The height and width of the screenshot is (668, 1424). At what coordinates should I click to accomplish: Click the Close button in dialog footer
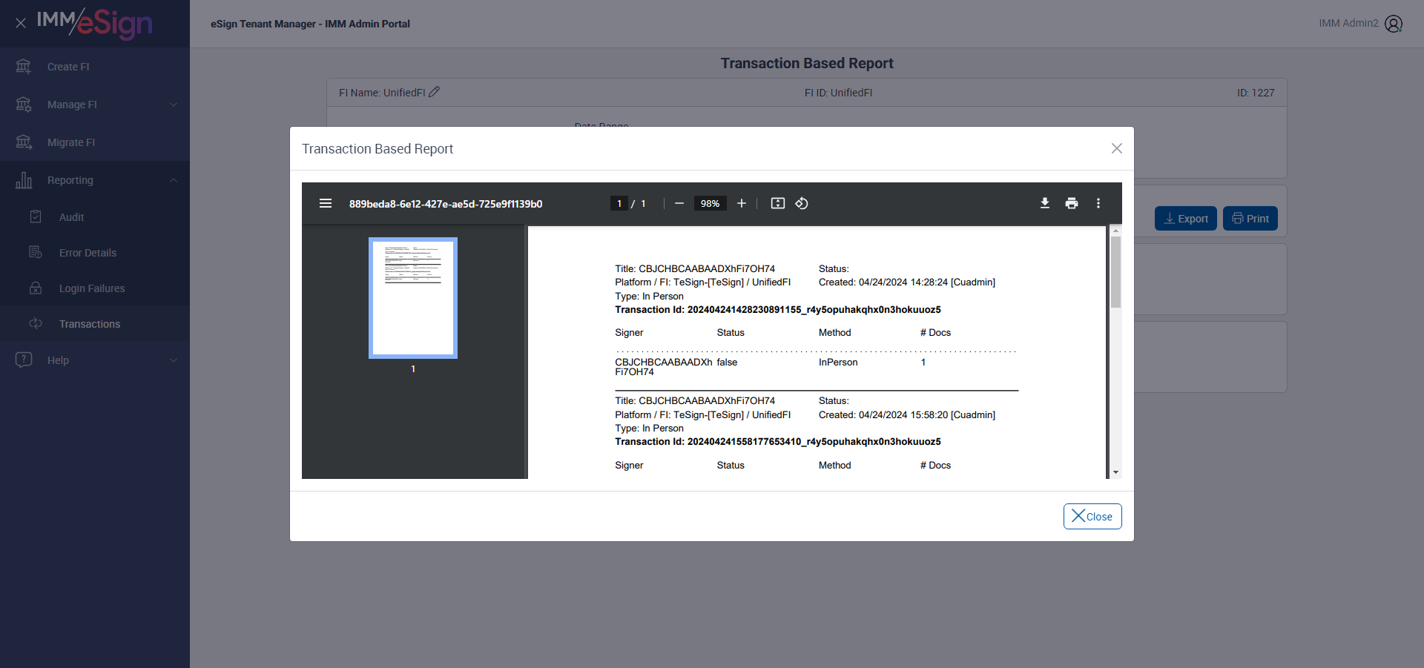[1092, 517]
